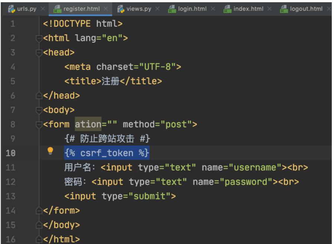
Task: Click line number 13 in the gutter
Action: (x=11, y=196)
